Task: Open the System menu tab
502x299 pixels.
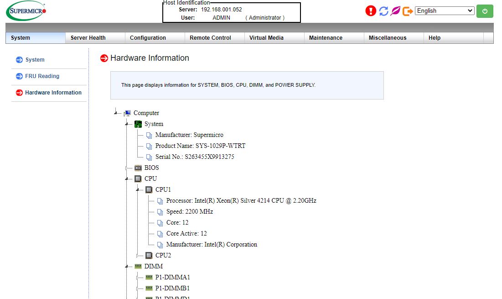Action: [x=36, y=38]
